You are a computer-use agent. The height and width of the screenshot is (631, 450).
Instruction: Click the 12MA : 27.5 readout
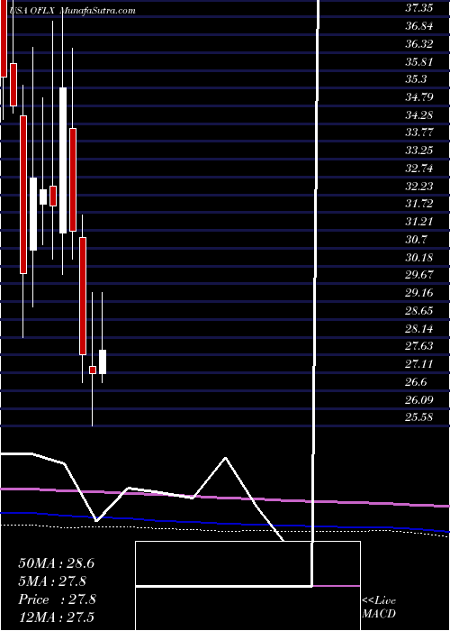[x=56, y=617]
